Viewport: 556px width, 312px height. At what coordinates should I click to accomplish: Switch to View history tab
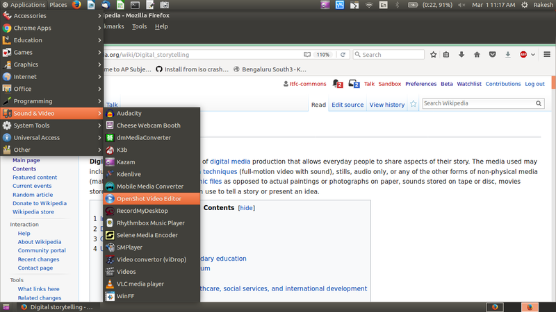tap(387, 105)
